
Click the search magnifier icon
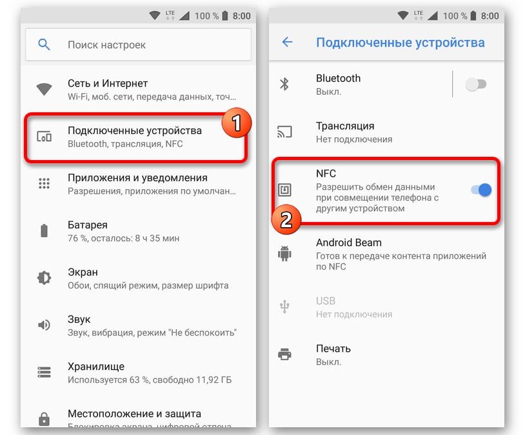(x=44, y=45)
